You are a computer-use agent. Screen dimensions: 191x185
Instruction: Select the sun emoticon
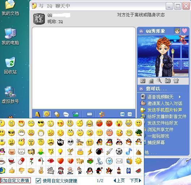(x=139, y=161)
